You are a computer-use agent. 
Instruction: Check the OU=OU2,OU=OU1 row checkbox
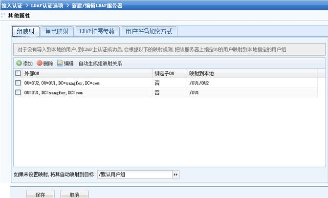(x=18, y=83)
